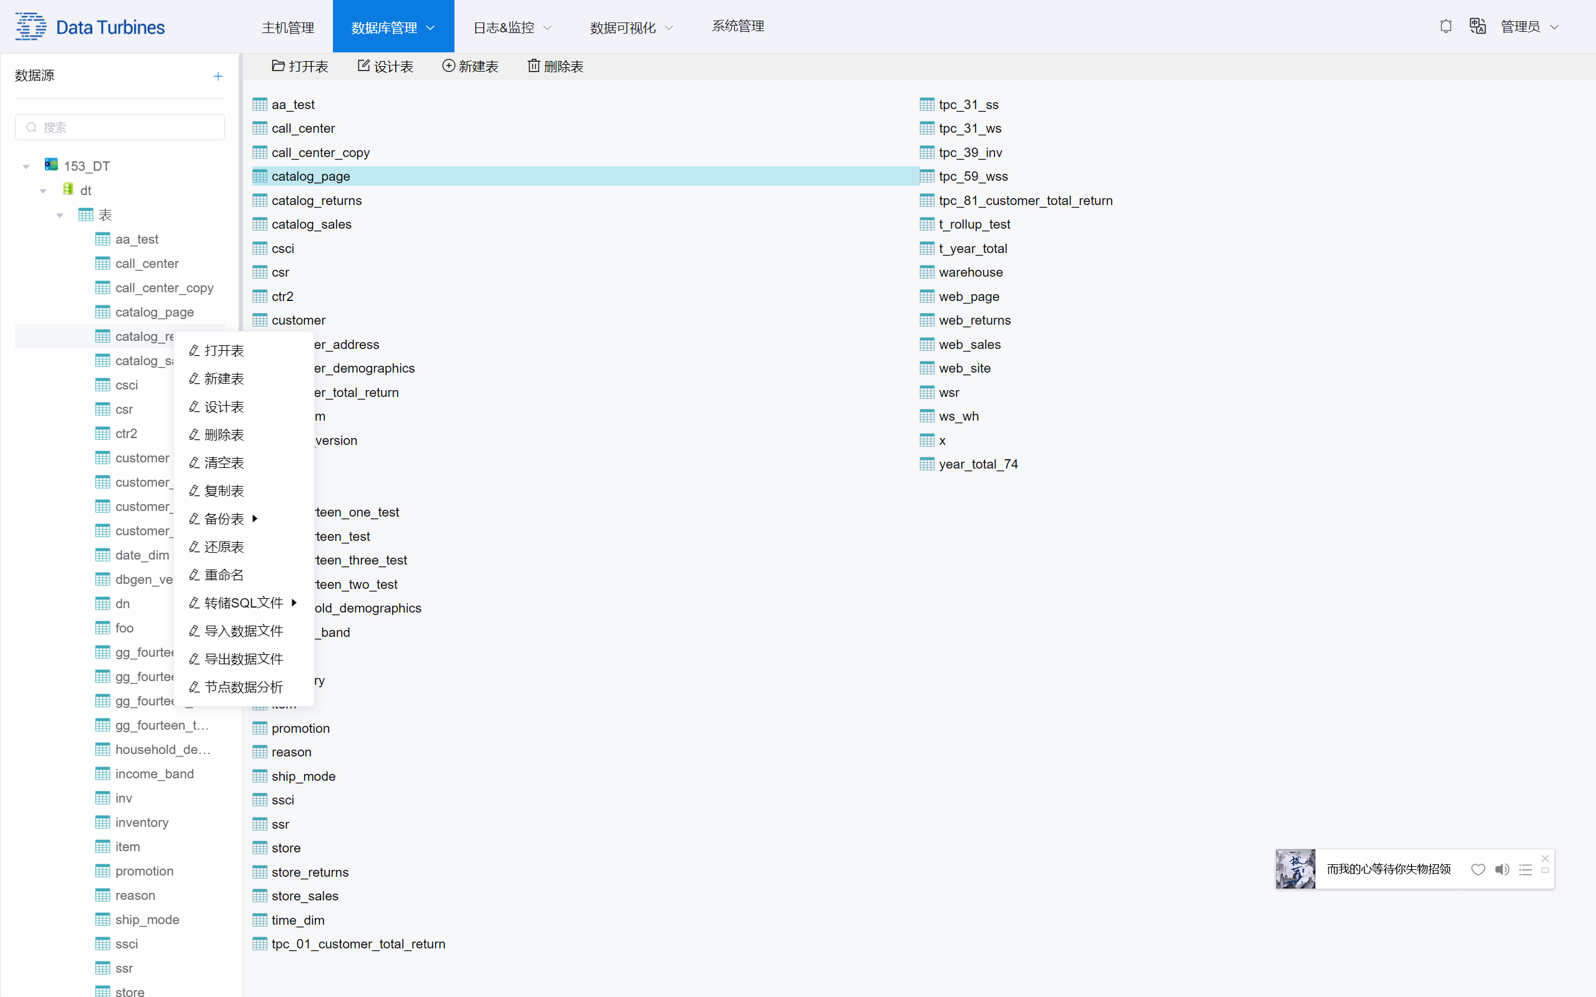
Task: Click the Open Table (打开表) toolbar button
Action: tap(300, 67)
